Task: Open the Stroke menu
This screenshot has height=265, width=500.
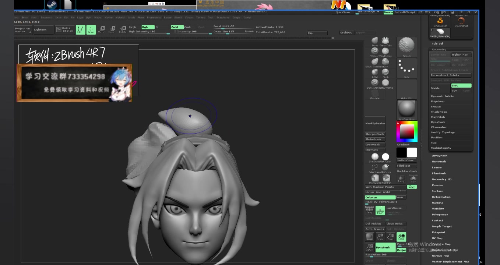Action: 189,18
